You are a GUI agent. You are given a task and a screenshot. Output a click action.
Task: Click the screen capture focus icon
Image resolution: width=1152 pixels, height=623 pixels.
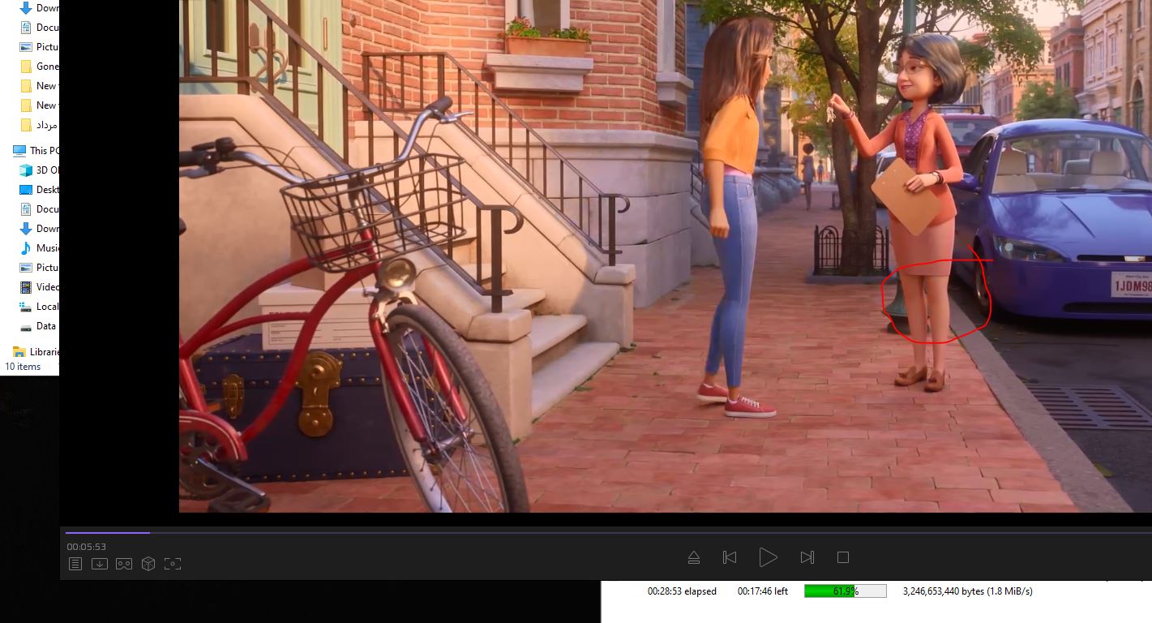point(173,564)
